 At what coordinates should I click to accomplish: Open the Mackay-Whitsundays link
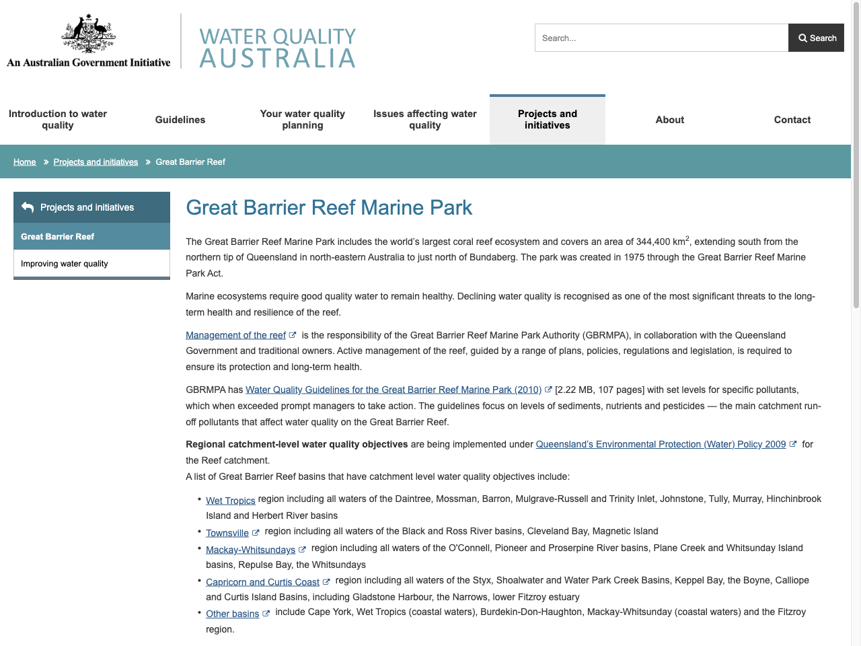250,550
